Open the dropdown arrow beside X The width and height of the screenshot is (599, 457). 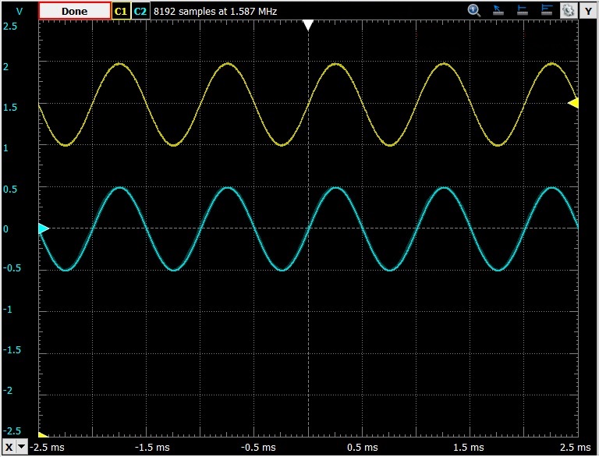click(22, 447)
